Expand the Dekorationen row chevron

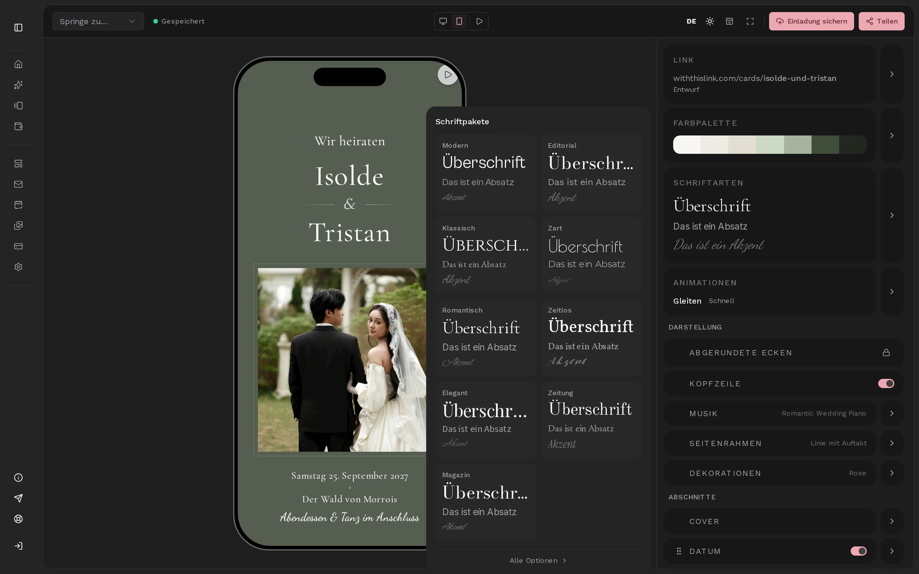[x=892, y=473]
